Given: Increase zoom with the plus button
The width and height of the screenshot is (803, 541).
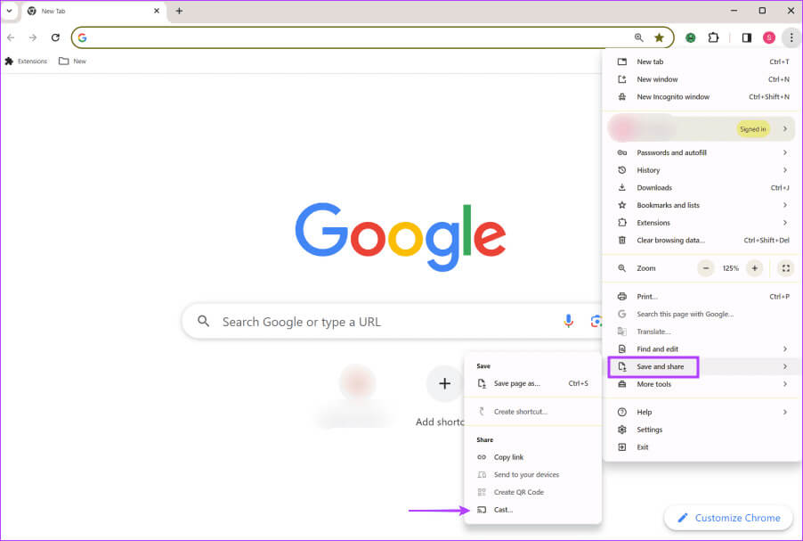Looking at the screenshot, I should [x=754, y=268].
